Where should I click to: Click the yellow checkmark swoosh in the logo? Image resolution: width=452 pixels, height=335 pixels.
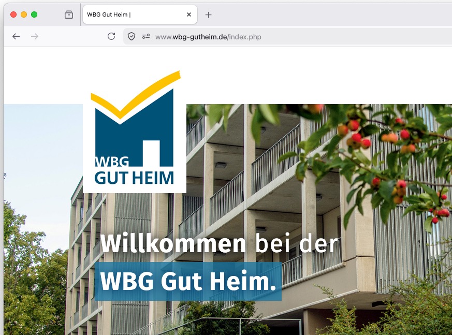[x=136, y=95]
